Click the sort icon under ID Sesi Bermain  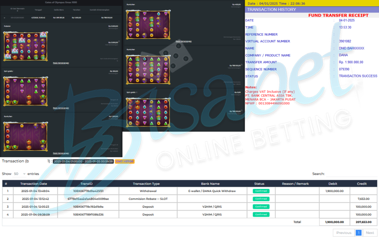click(x=17, y=11)
